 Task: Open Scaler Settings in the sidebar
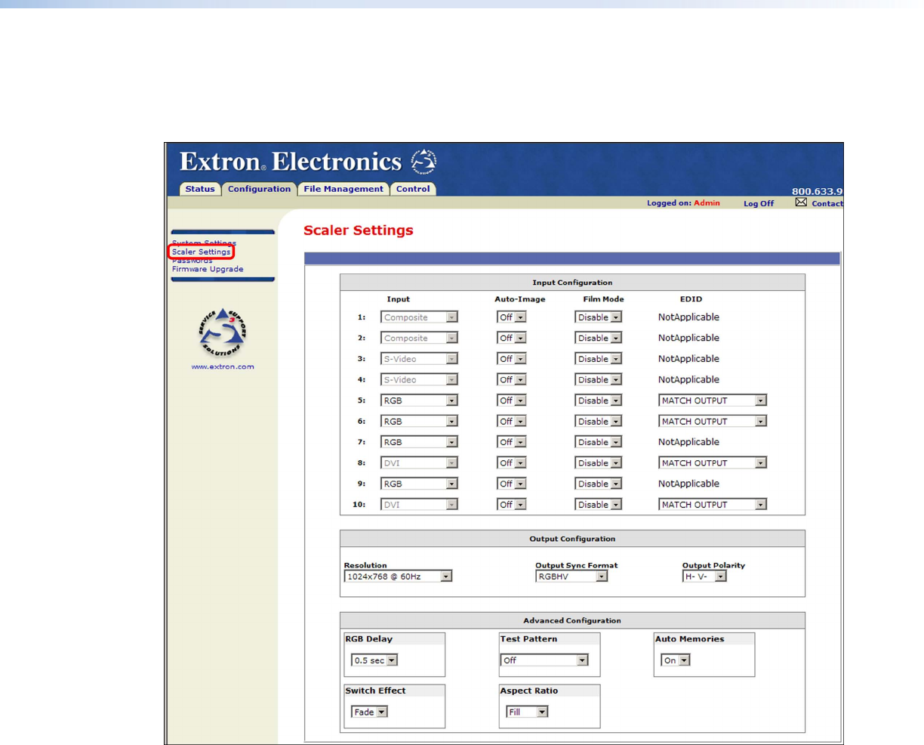201,252
